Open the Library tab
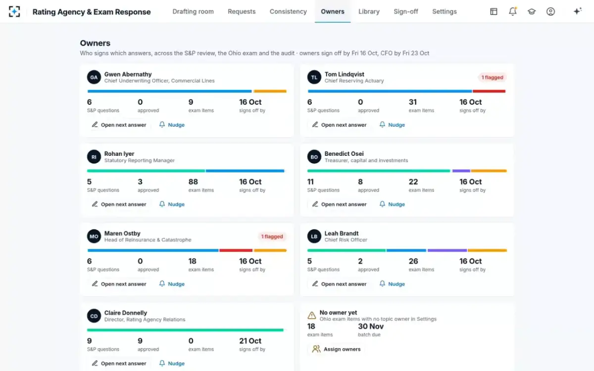Image resolution: width=594 pixels, height=371 pixels. [x=369, y=11]
